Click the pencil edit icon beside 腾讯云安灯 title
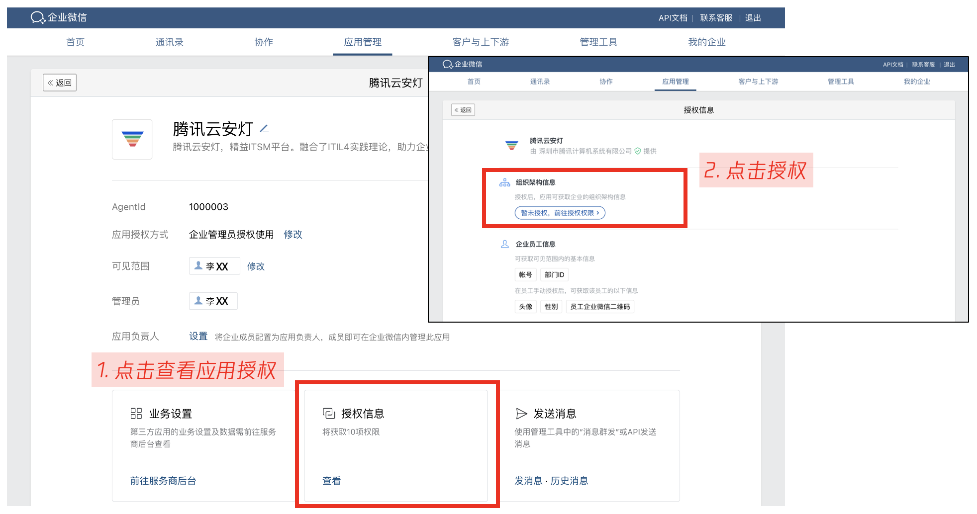This screenshot has height=514, width=977. (265, 129)
